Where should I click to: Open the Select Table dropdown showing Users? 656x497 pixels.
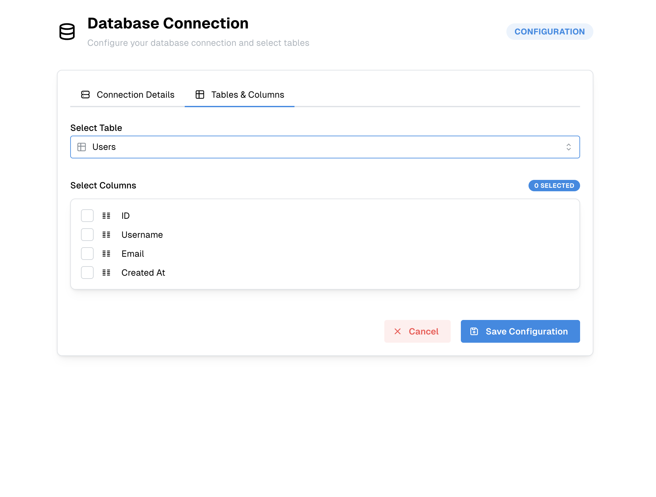(325, 147)
